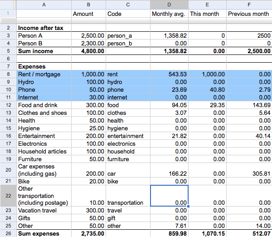The height and width of the screenshot is (237, 272).
Task: Select the frozen row divider handle
Action: tap(8, 20)
